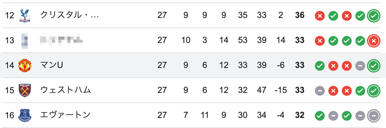Screen dimensions: 386x128
Task: Select Crystal Palace's points value 36
Action: [x=300, y=15]
